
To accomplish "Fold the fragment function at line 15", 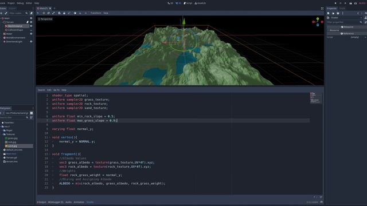I will point(50,154).
